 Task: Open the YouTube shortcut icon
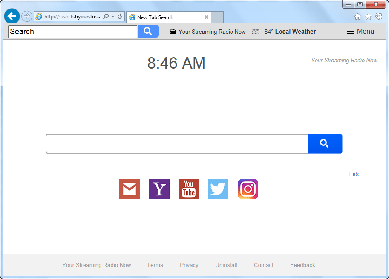[x=189, y=189]
